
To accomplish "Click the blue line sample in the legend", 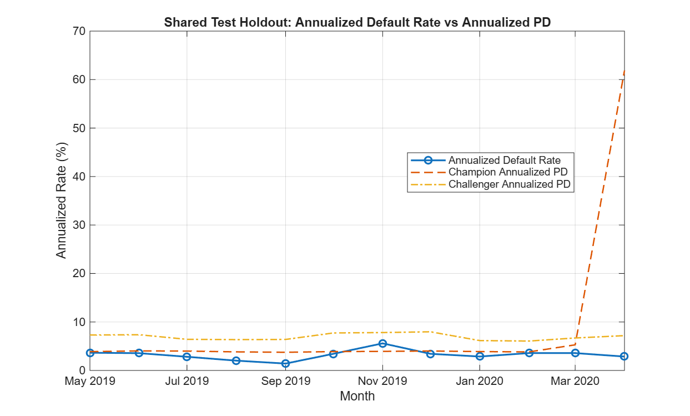I will [427, 161].
